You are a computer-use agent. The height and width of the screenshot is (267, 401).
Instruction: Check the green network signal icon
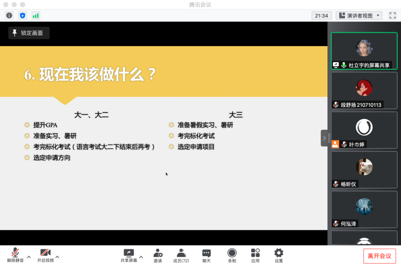(x=36, y=15)
